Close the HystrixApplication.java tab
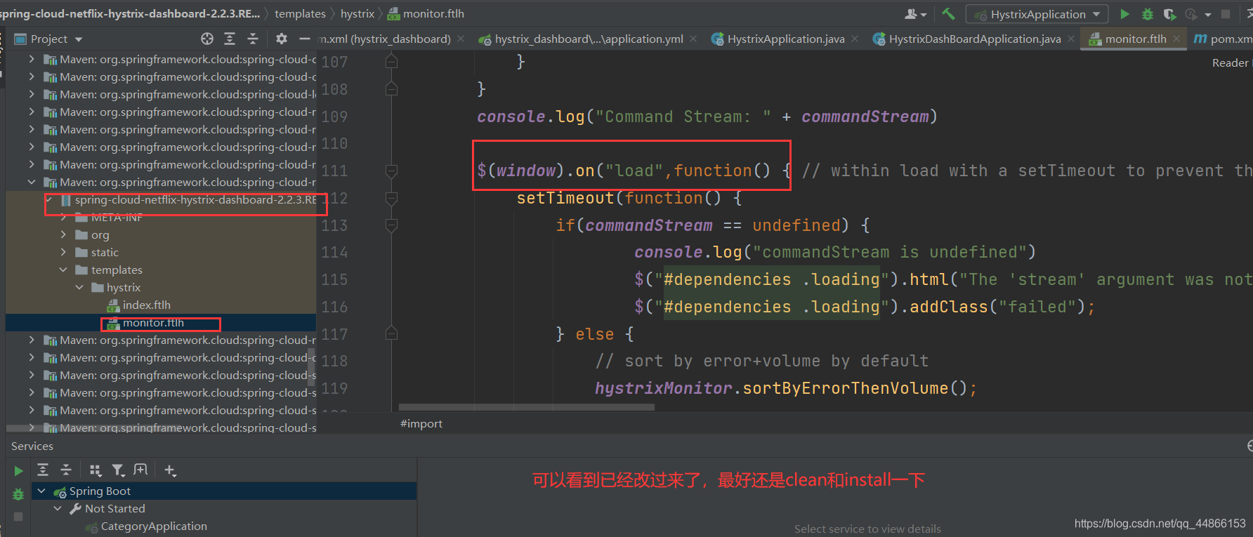Screen dimensions: 1253x537 855,39
